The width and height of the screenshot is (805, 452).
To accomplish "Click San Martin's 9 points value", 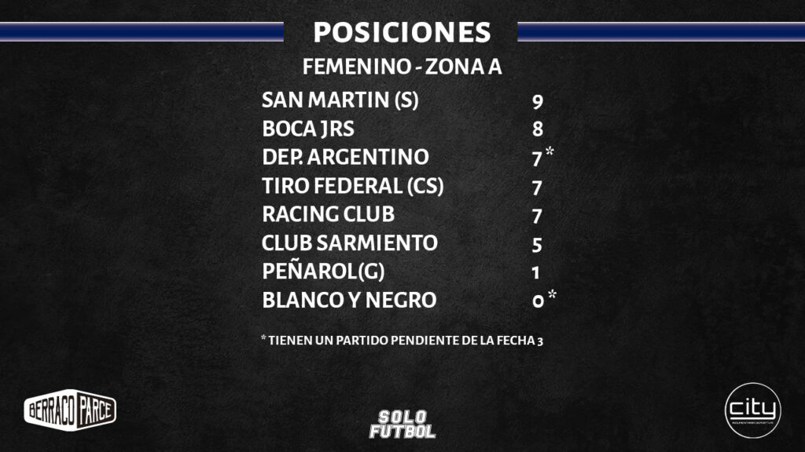I will click(x=537, y=102).
